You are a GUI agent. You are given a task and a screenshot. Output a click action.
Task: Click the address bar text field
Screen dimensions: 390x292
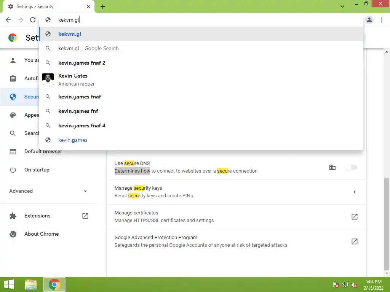pyautogui.click(x=201, y=20)
